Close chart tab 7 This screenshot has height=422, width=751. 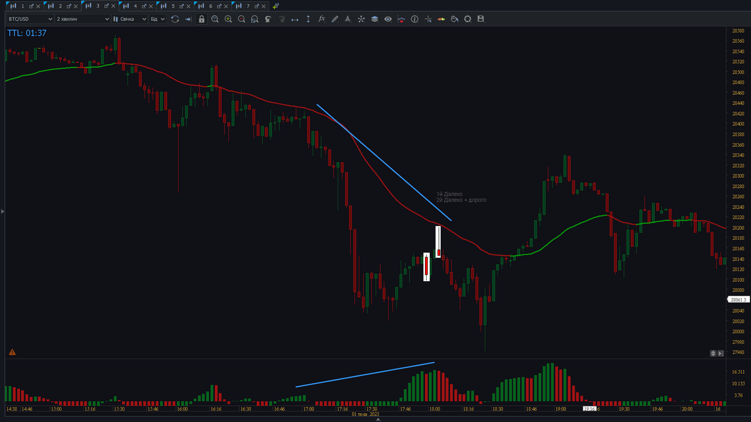264,6
